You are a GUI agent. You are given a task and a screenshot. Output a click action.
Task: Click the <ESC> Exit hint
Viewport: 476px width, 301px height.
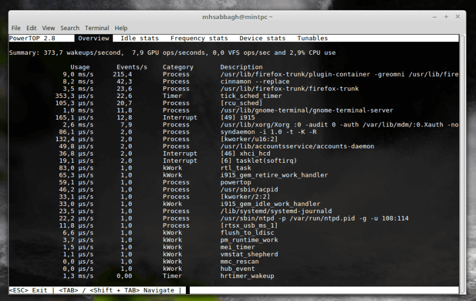pyautogui.click(x=28, y=290)
